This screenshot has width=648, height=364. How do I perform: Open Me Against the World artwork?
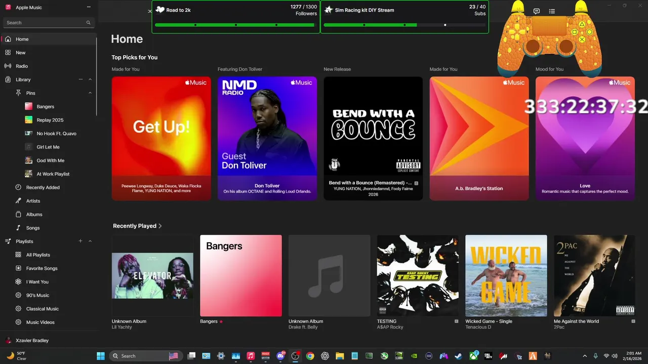point(594,276)
